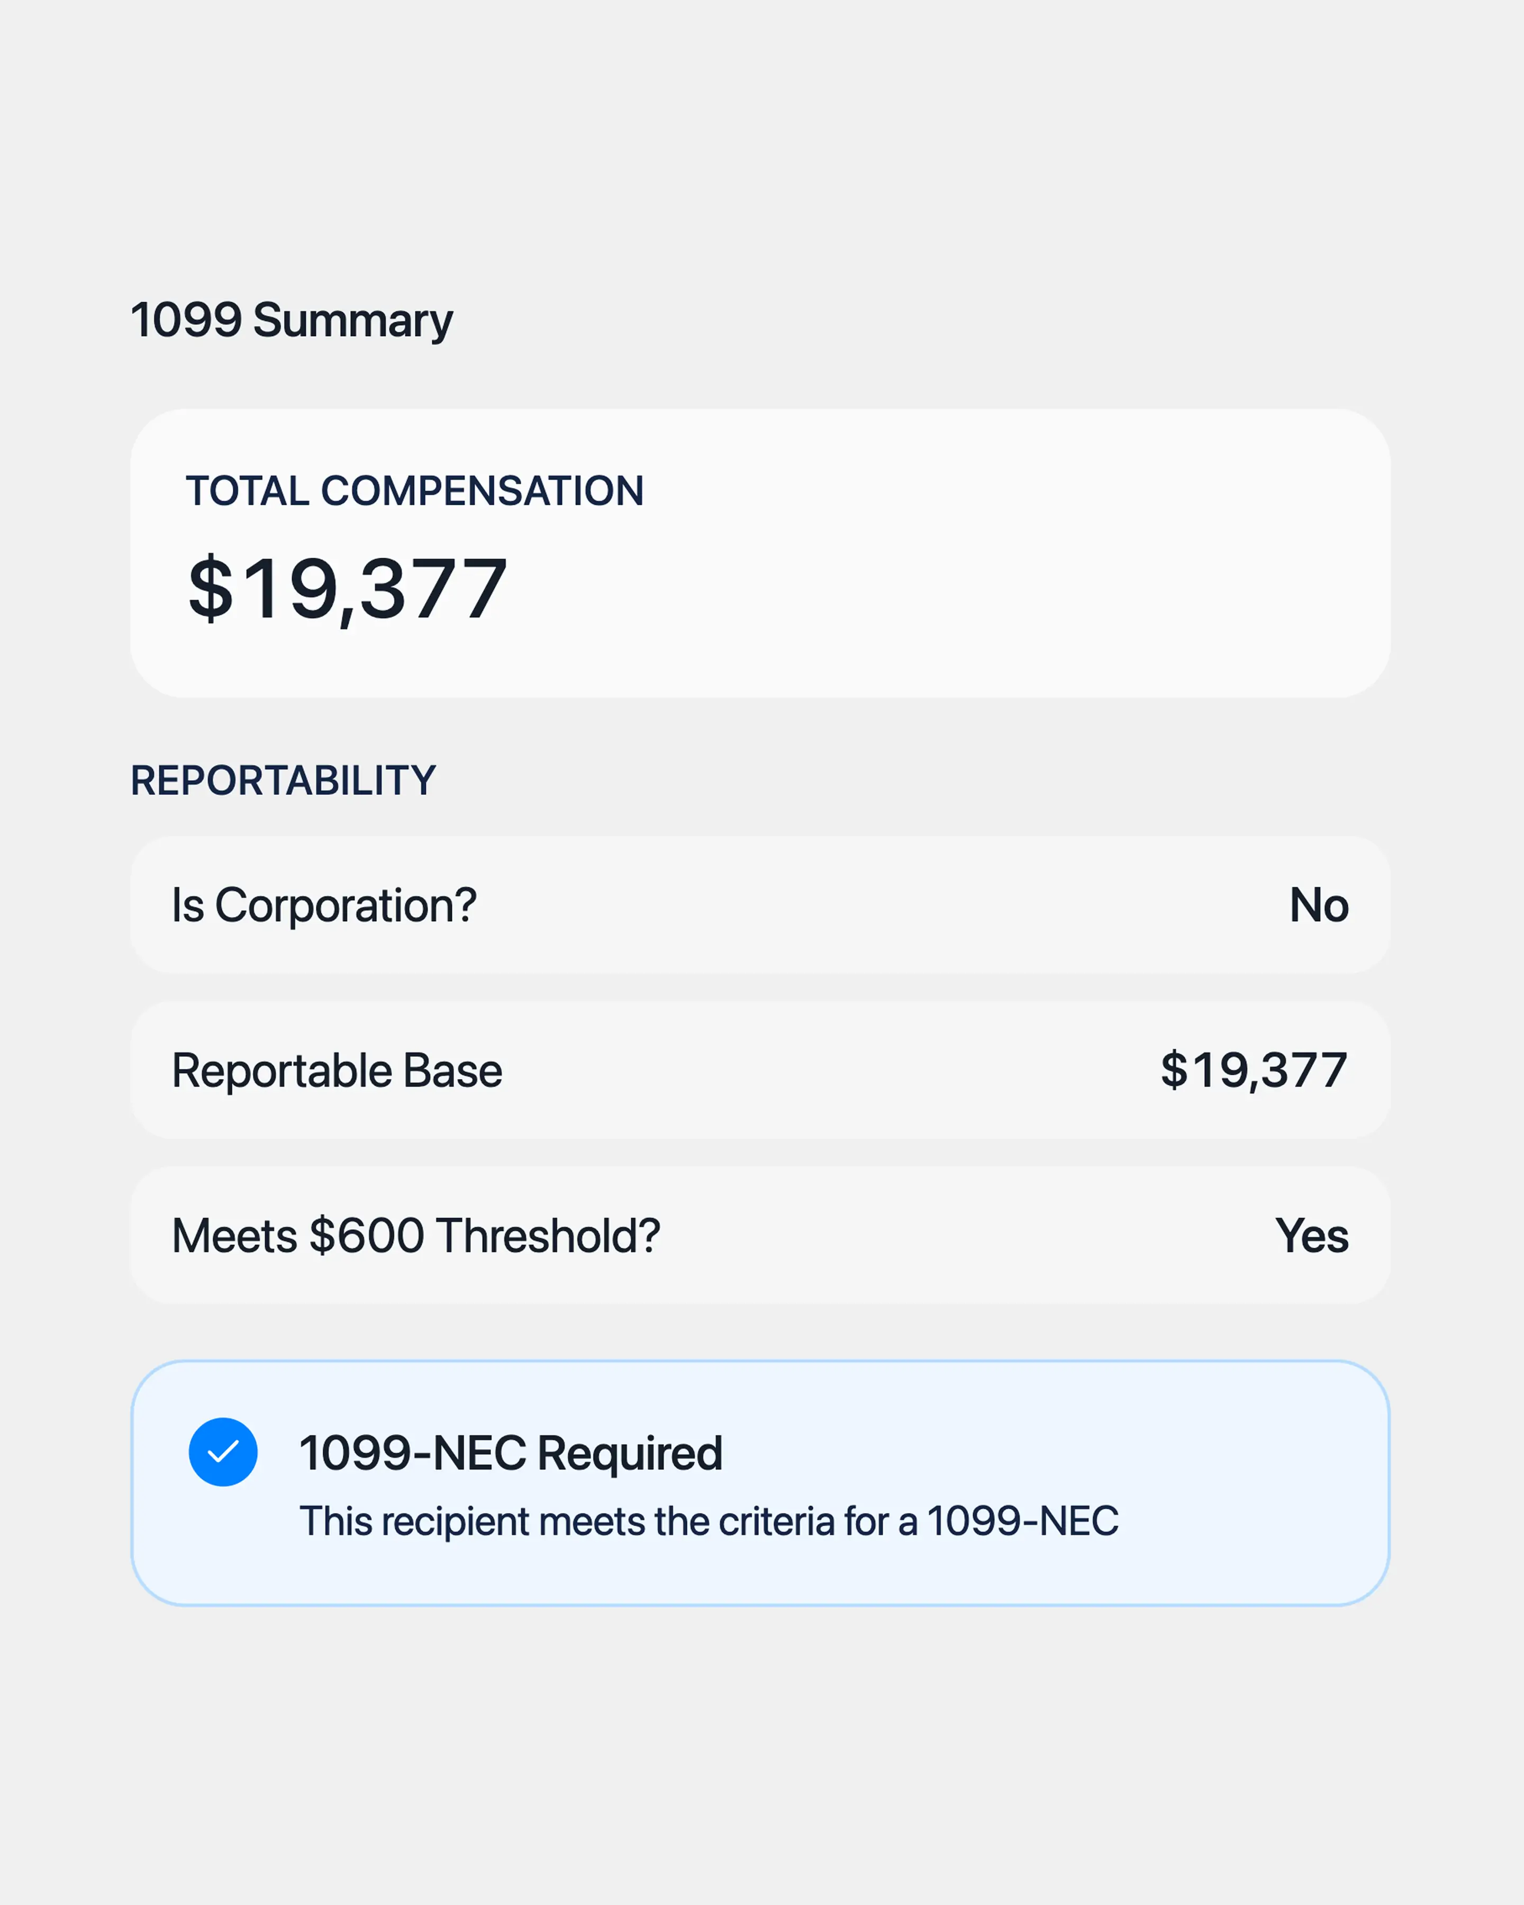Click the Is Corporation? label
This screenshot has height=1905, width=1524.
coord(323,905)
